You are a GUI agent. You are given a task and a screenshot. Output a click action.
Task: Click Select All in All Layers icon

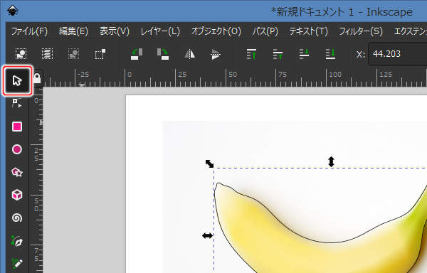[47, 54]
